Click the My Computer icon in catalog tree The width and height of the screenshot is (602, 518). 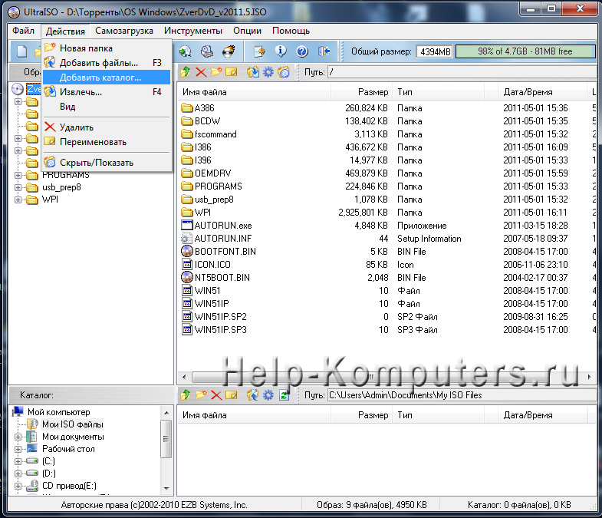point(18,412)
